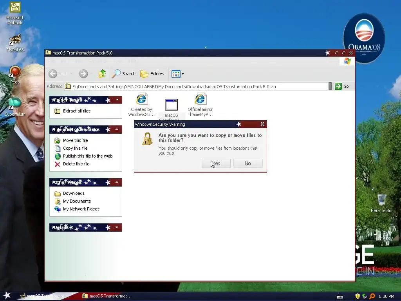
Task: Open the Pego desktop shortcut
Action: pos(15,75)
